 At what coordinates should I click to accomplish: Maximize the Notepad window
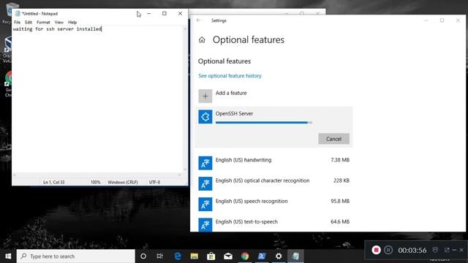click(165, 13)
